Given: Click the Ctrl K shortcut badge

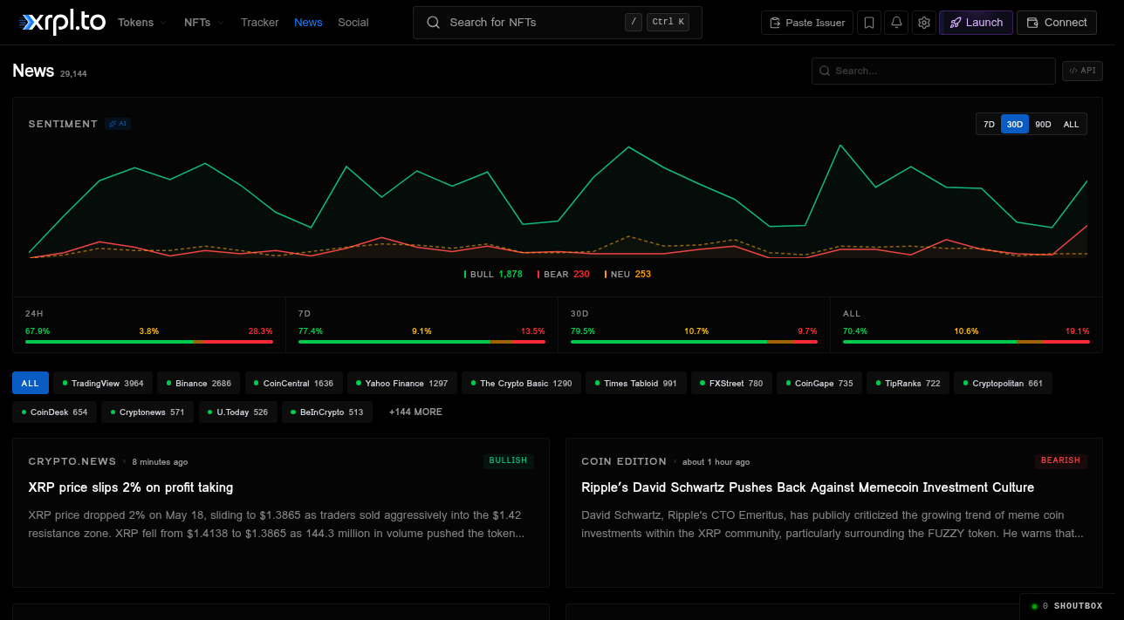Looking at the screenshot, I should [x=668, y=23].
